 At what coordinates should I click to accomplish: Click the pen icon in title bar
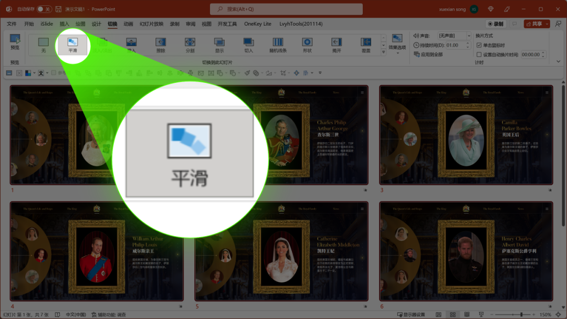coord(507,9)
